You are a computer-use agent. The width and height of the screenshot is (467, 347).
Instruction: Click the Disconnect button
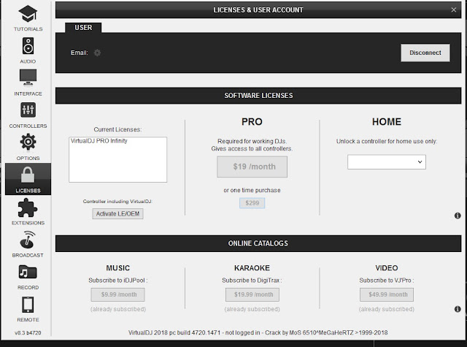click(x=425, y=53)
